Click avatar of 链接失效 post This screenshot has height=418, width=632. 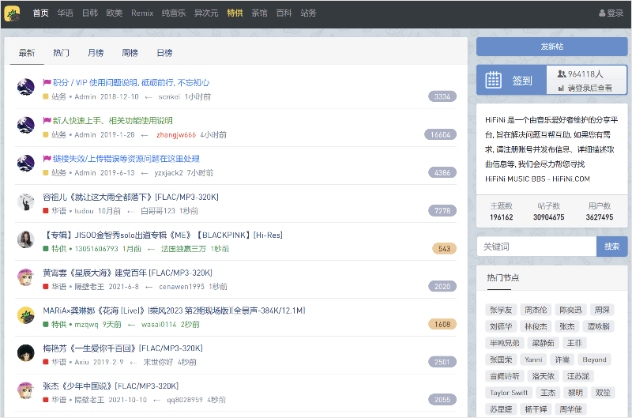click(26, 163)
